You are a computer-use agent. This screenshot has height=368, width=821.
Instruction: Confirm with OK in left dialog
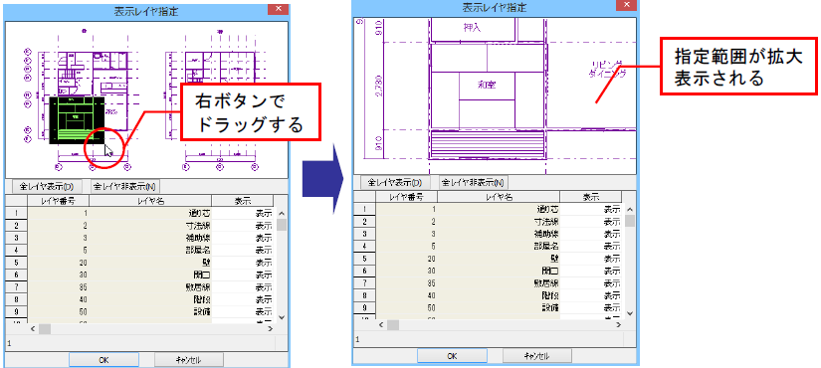103,360
